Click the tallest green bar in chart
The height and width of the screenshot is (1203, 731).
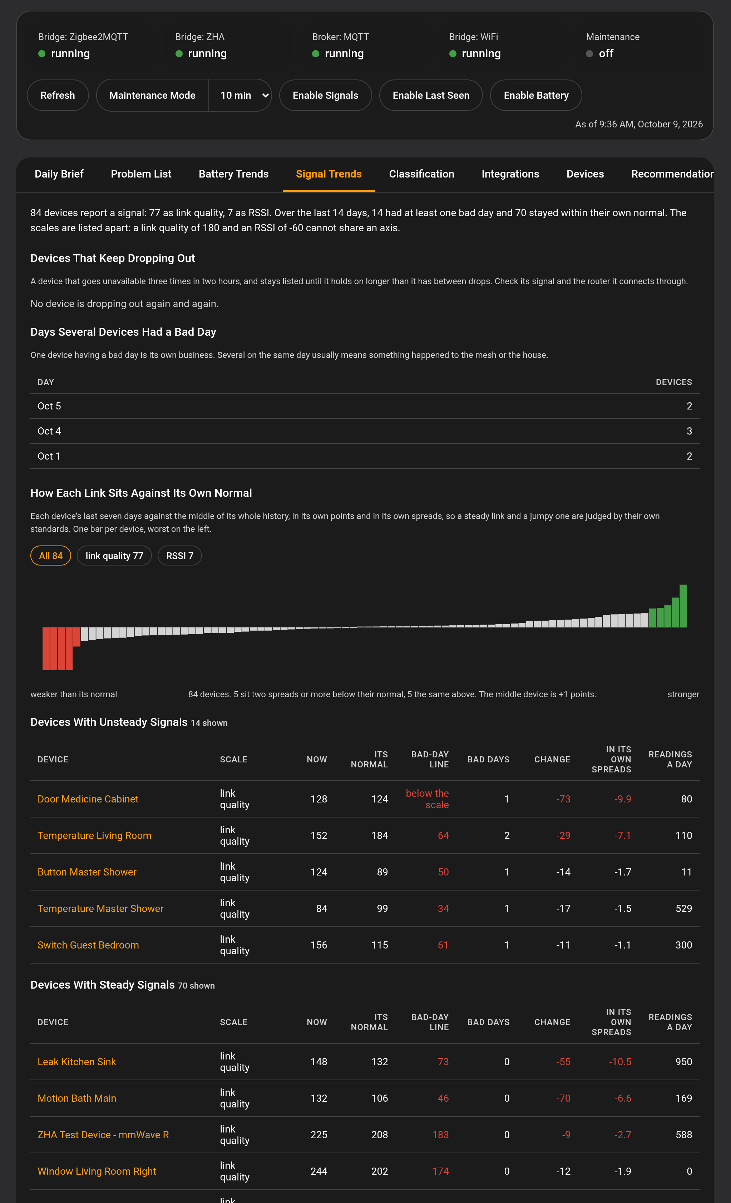pyautogui.click(x=683, y=606)
